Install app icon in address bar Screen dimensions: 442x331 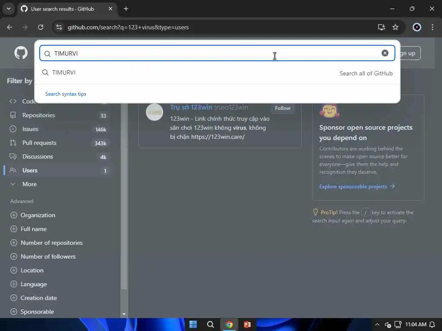382,27
